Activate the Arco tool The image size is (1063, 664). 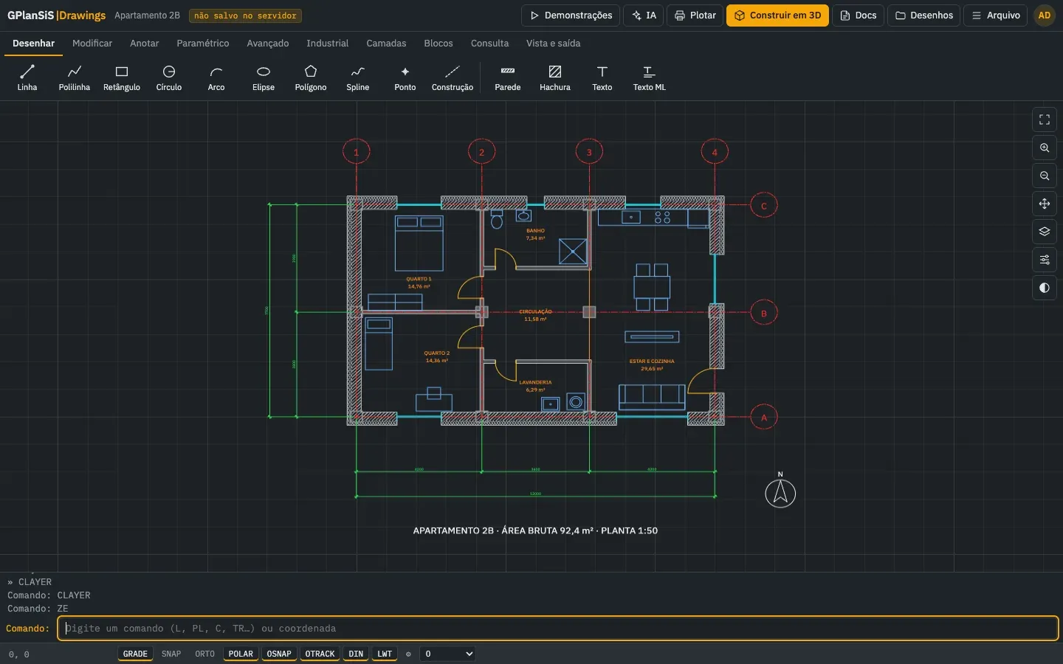pyautogui.click(x=216, y=77)
